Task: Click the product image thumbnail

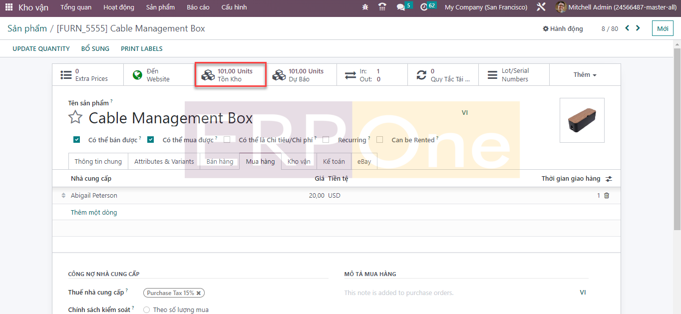Action: click(x=582, y=120)
